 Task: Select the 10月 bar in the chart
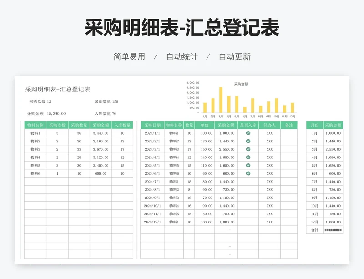(277, 106)
